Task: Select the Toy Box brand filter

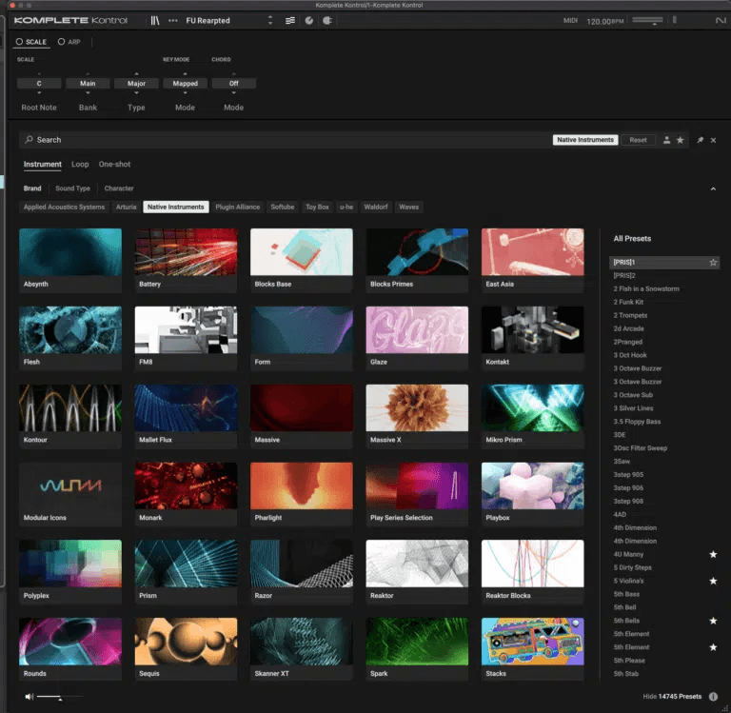Action: coord(317,207)
